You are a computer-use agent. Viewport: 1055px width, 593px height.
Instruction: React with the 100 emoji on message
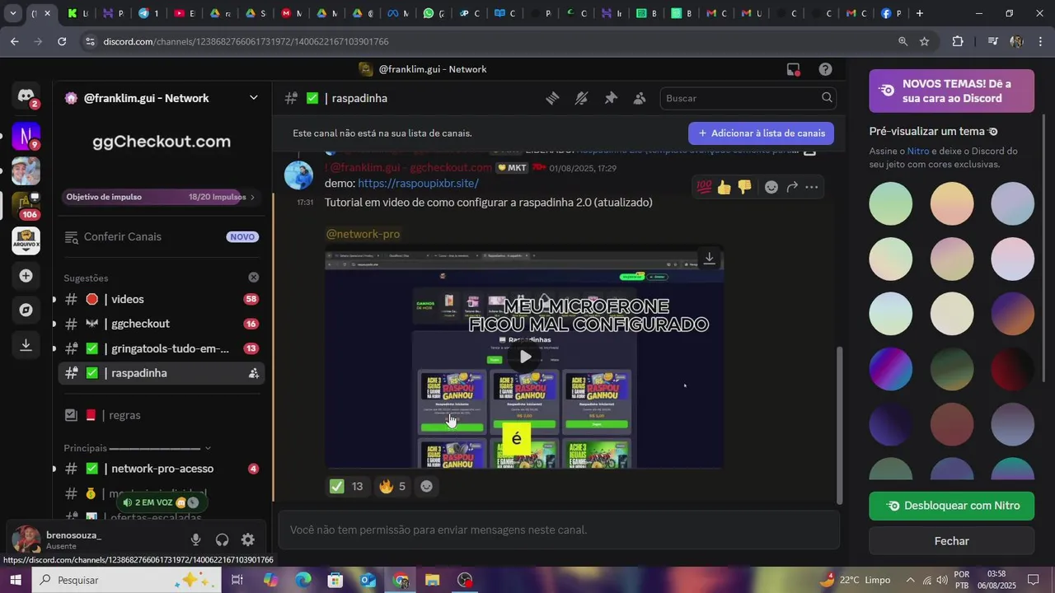704,187
